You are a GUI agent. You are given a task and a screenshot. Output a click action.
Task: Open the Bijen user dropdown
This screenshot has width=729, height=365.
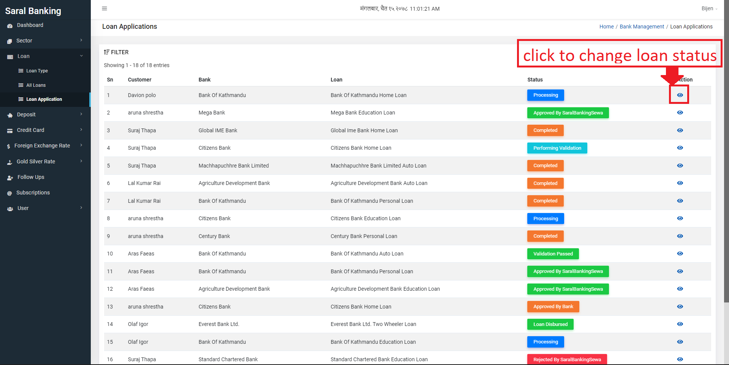(709, 8)
